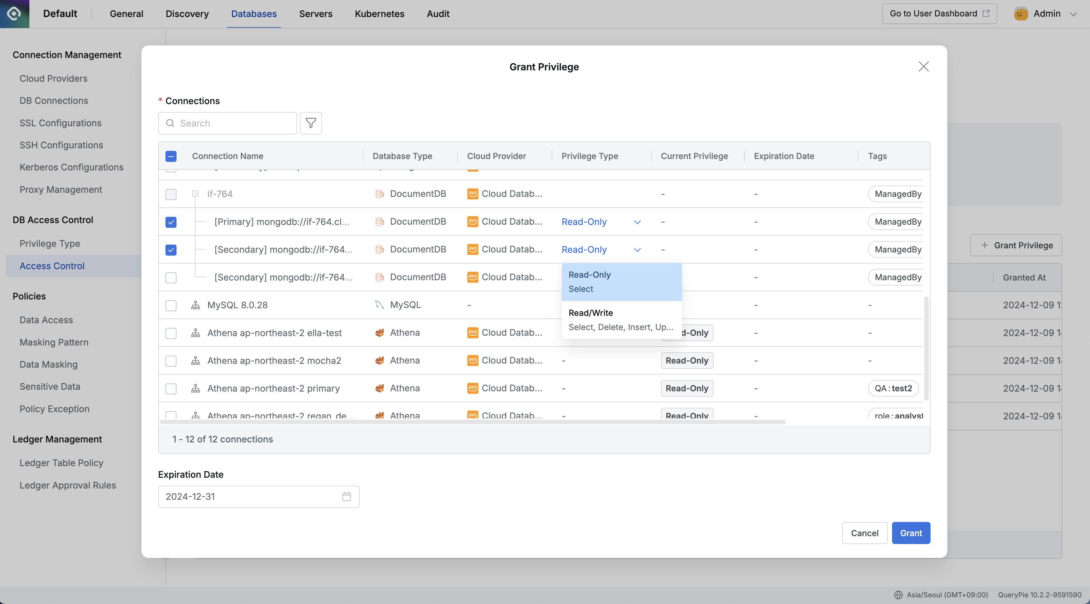Check the MySQL 8.0.28 connection checkbox

click(x=171, y=305)
